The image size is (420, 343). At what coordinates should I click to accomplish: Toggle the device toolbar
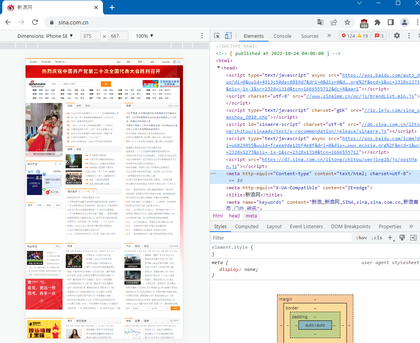(228, 35)
